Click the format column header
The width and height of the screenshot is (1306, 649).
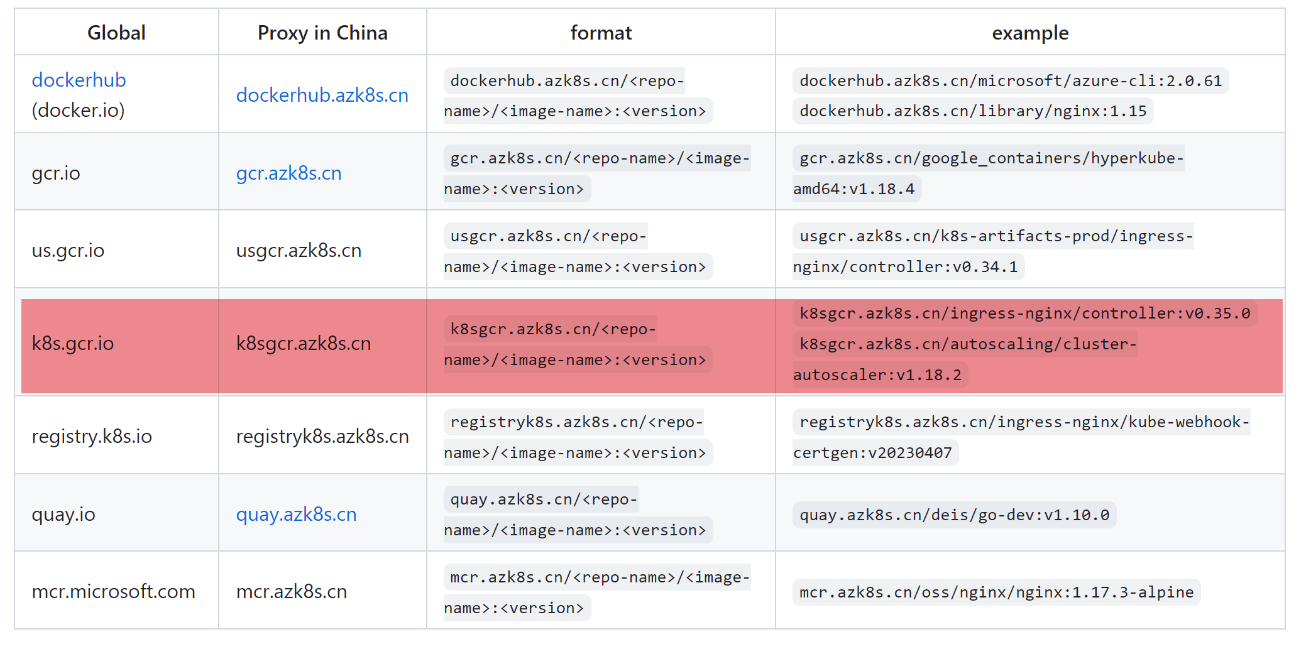pyautogui.click(x=601, y=33)
